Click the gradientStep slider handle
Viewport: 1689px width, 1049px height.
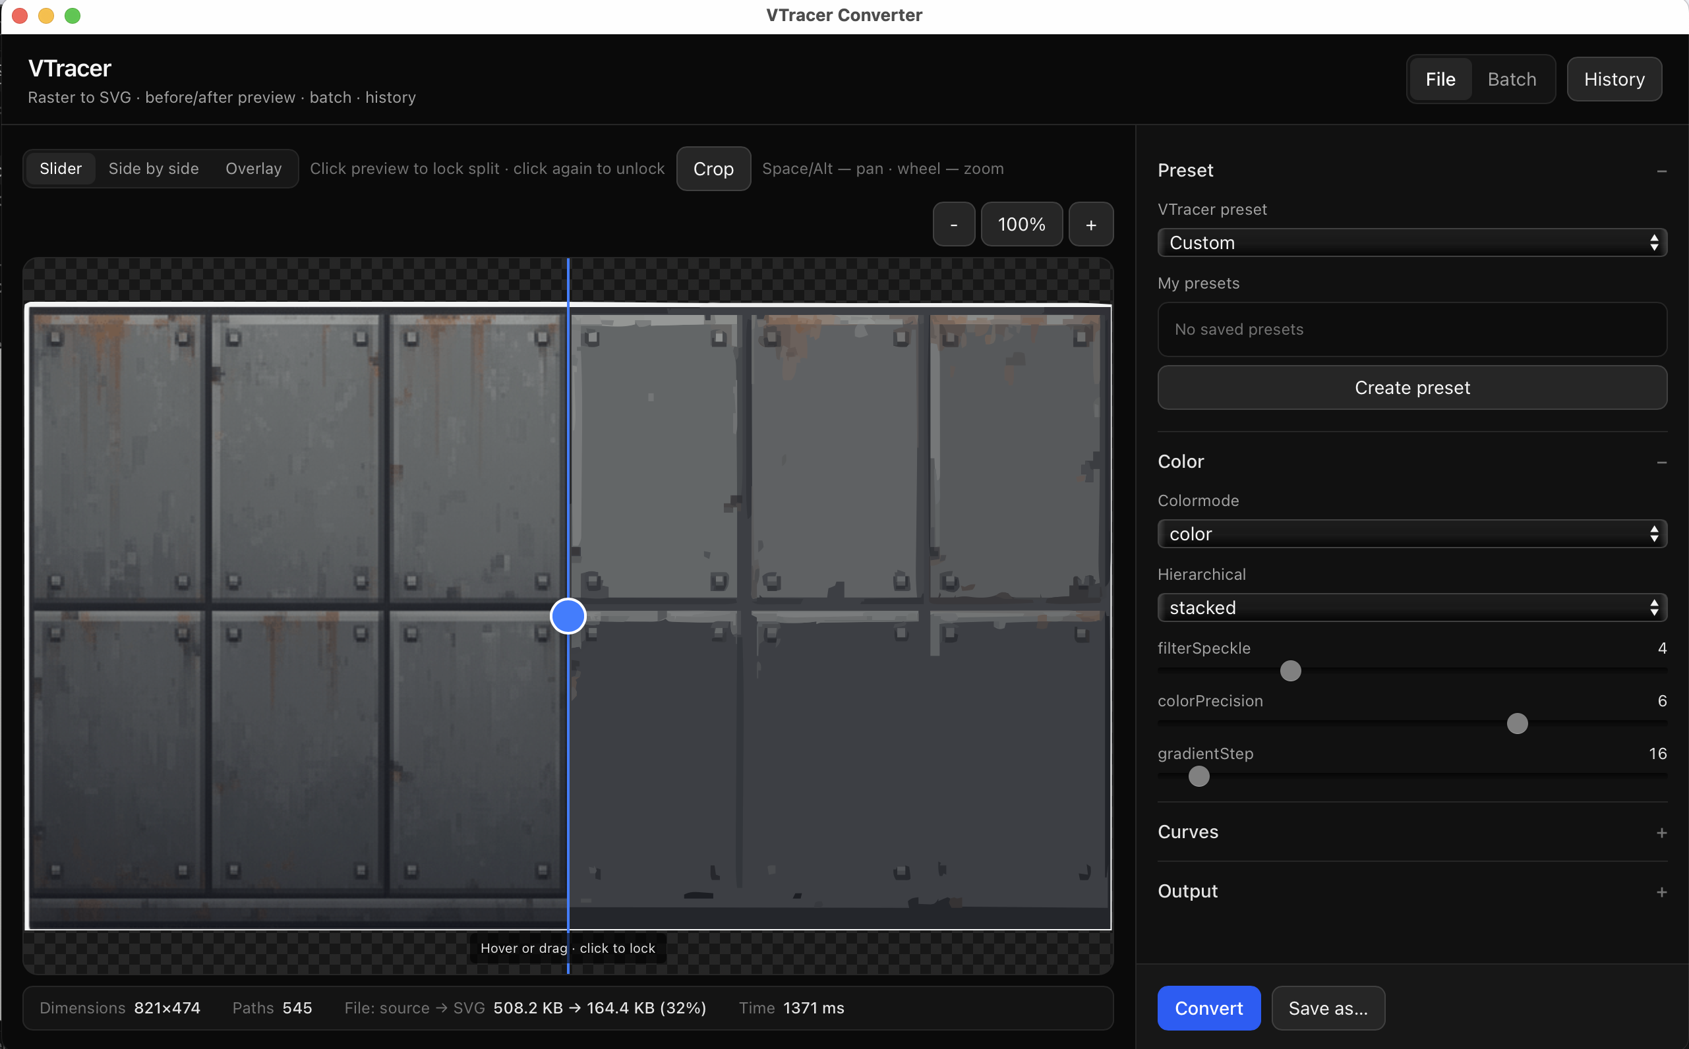pos(1199,776)
